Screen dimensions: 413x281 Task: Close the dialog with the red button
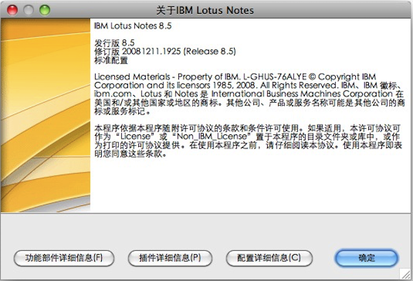[12, 10]
